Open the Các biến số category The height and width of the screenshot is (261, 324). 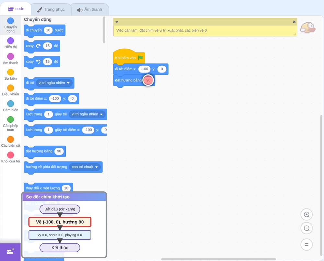coord(11,142)
